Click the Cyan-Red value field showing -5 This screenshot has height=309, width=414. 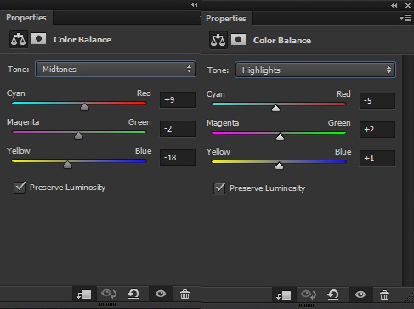[x=377, y=101]
